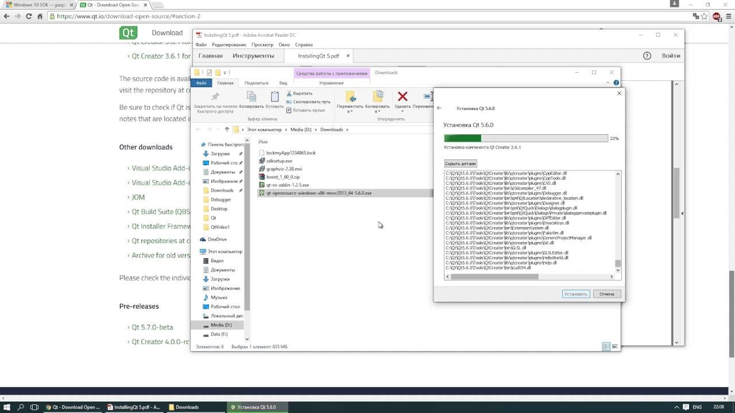Open Explorer quick access toolbar customize dropdown
Viewport: 735px width, 413px height.
pos(225,73)
